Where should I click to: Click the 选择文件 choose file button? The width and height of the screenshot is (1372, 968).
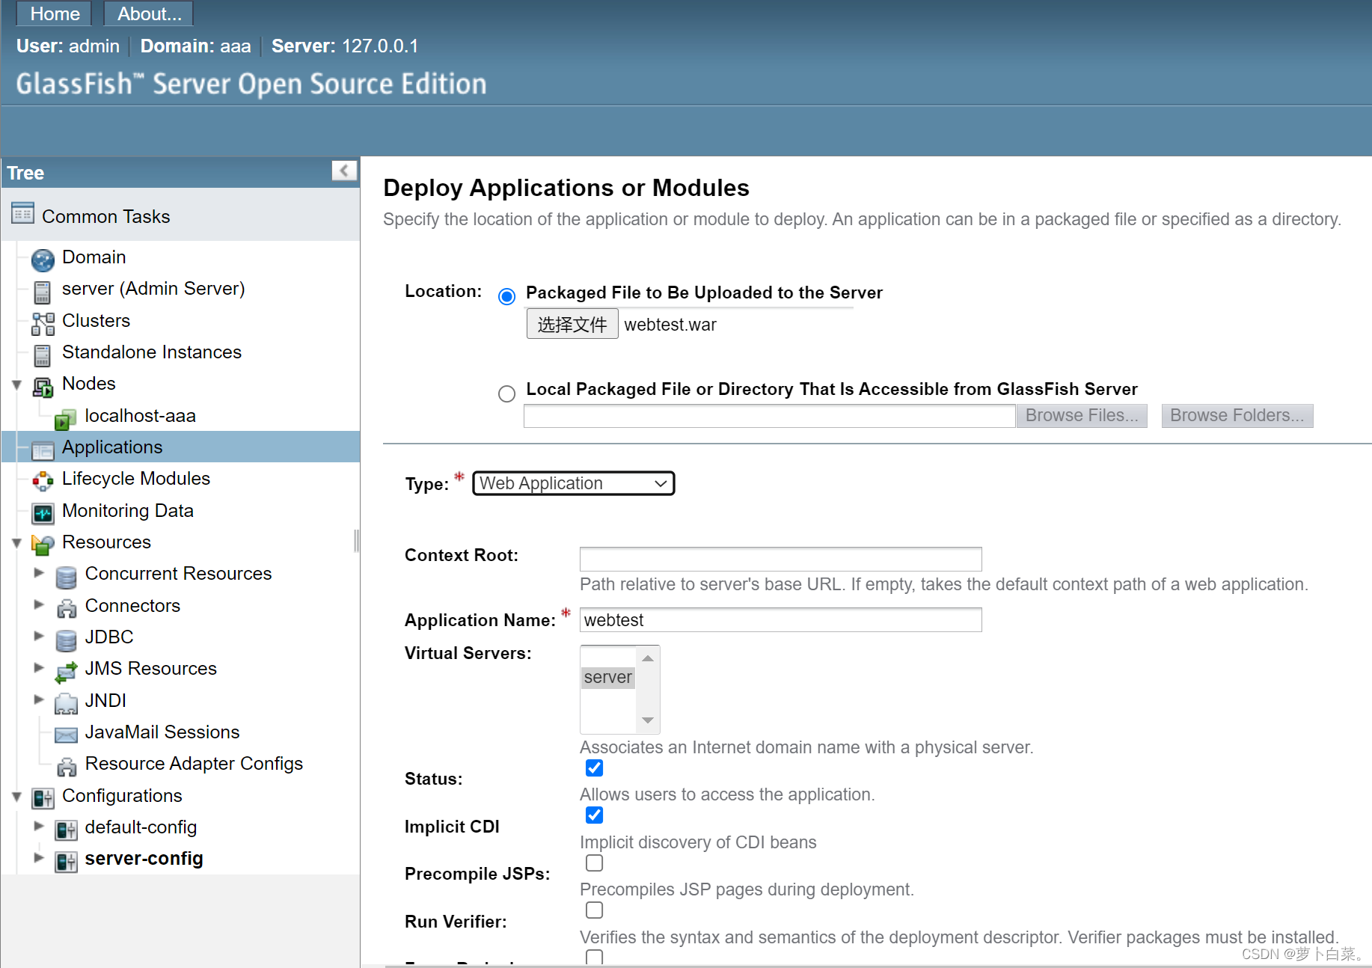tap(572, 324)
